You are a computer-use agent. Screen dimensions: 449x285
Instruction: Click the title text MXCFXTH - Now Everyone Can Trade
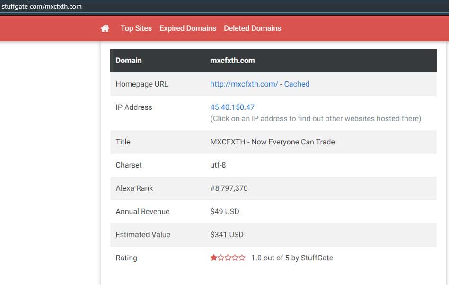(273, 142)
